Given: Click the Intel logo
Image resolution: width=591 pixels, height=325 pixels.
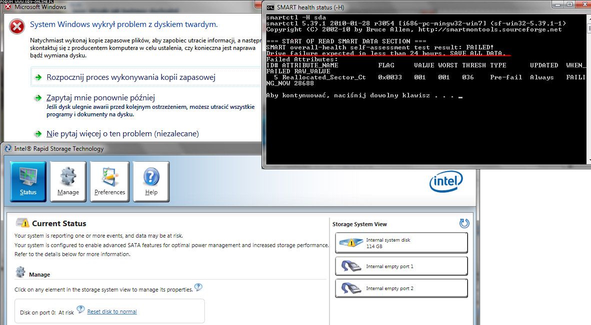Looking at the screenshot, I should [x=446, y=181].
